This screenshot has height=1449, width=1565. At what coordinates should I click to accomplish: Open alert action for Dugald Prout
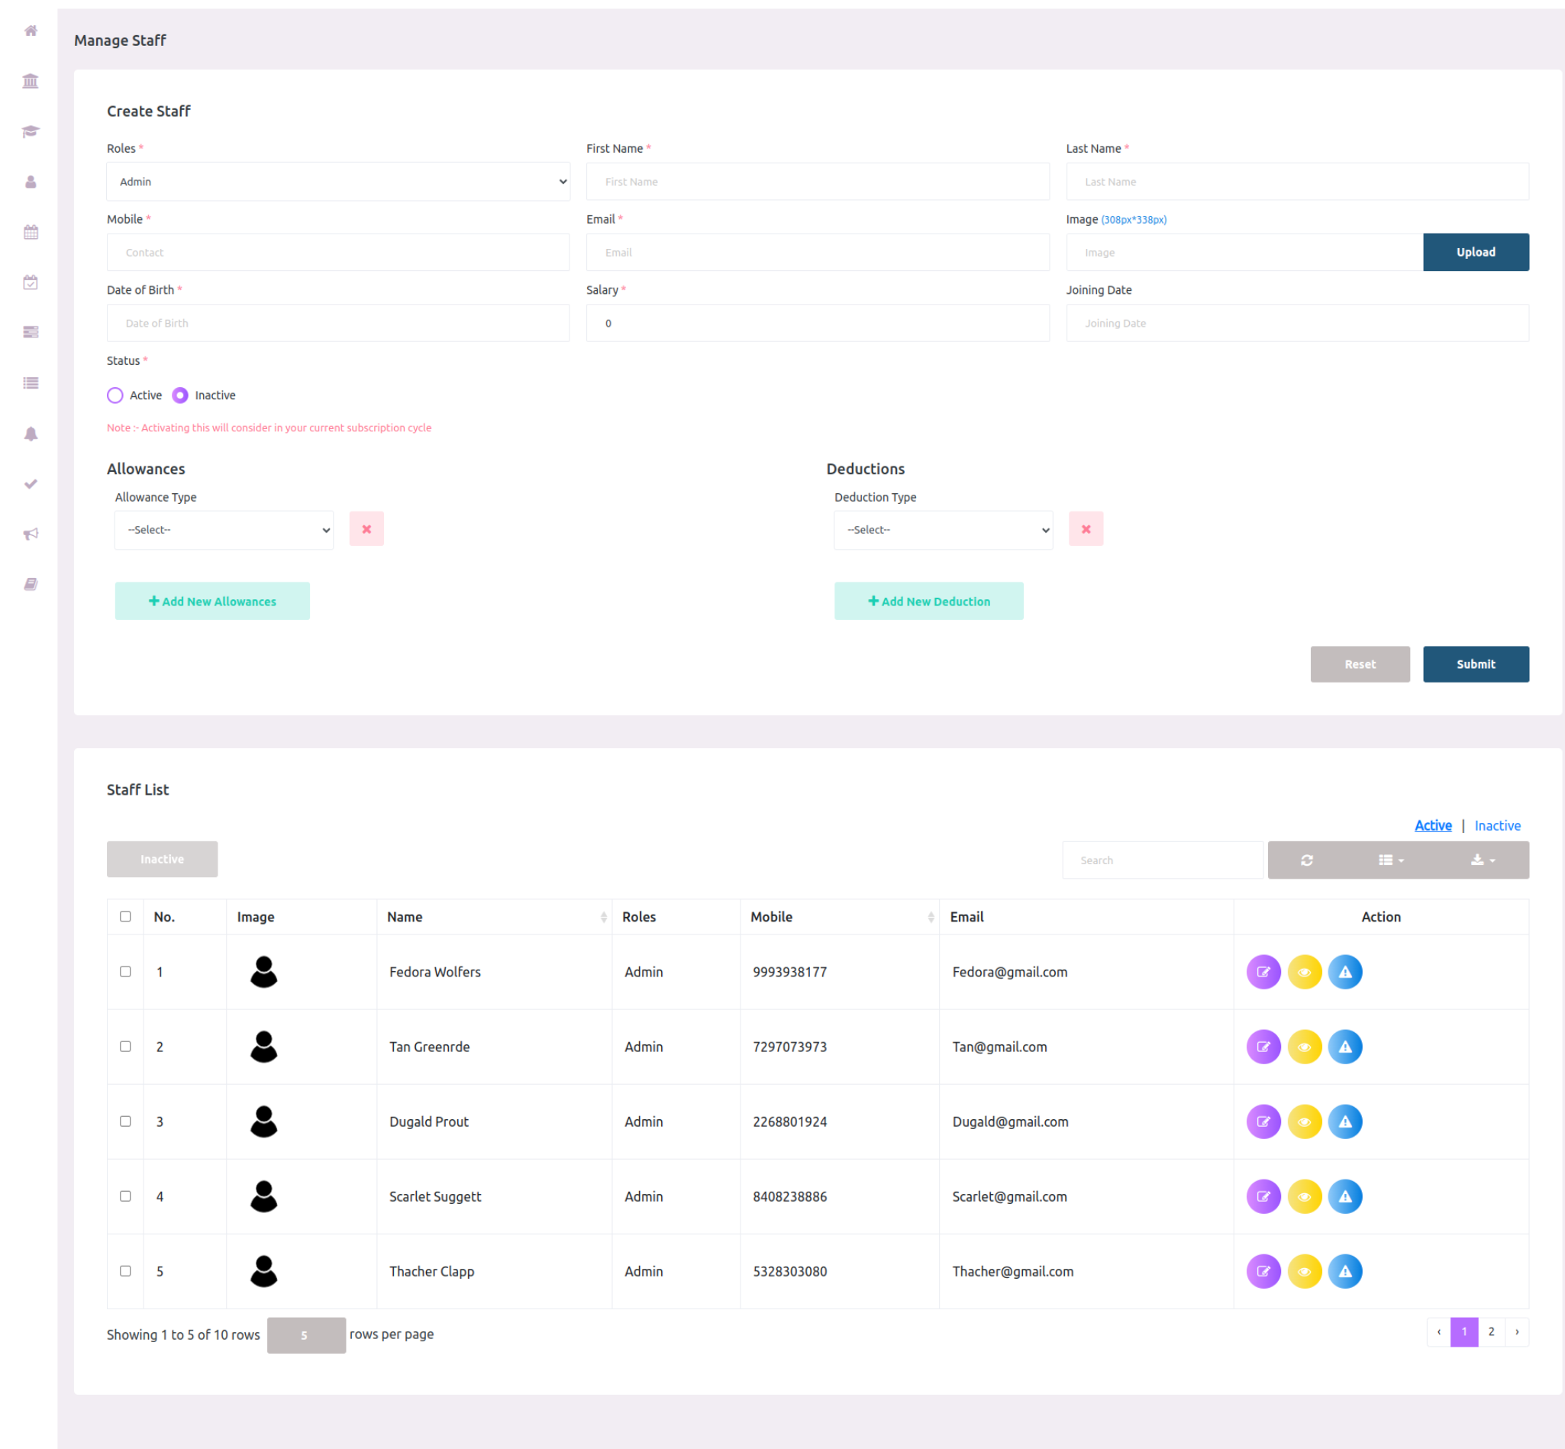1345,1122
